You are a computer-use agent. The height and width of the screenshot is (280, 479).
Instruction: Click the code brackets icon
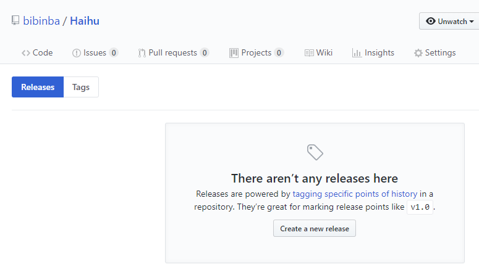(26, 53)
